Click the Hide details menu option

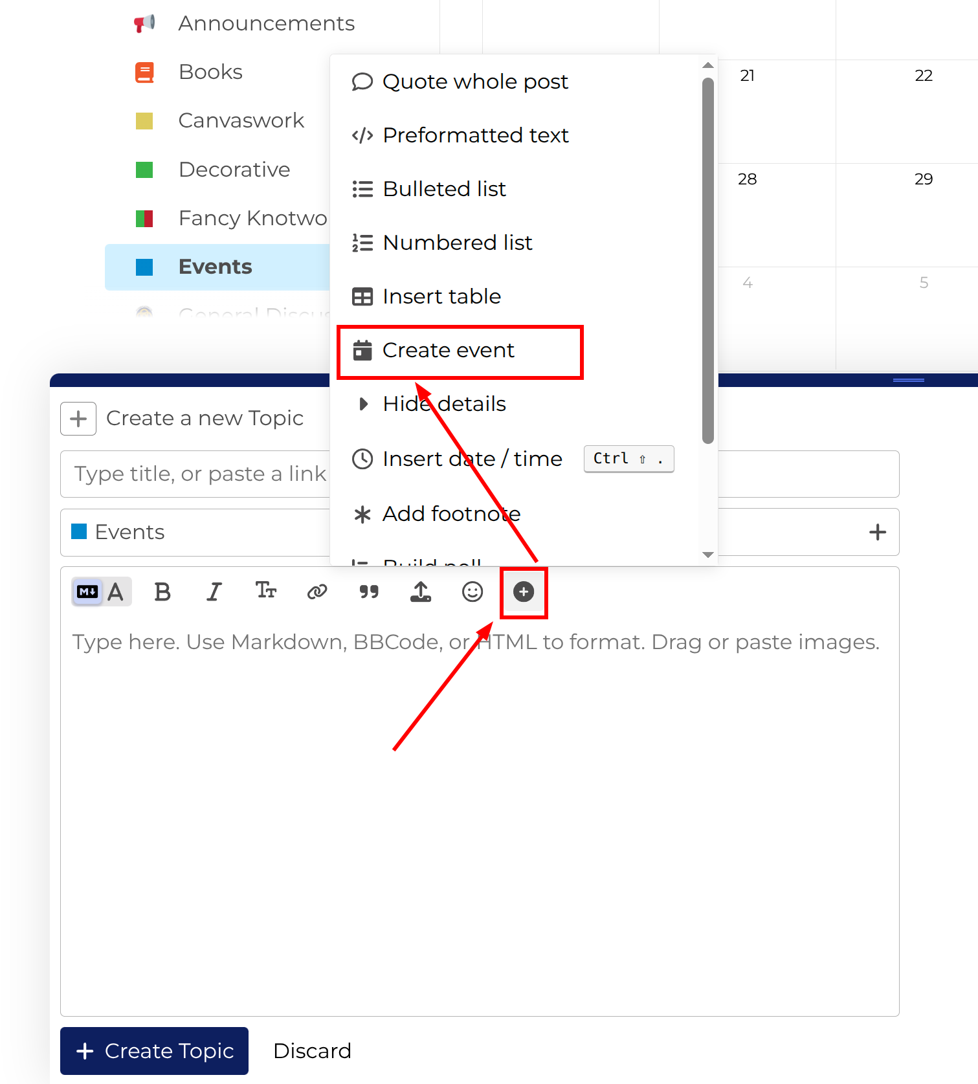point(444,404)
